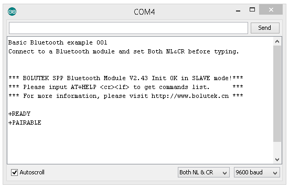Image resolution: width=289 pixels, height=189 pixels.
Task: Click the Basic Bluetooth example 001 line
Action: pos(58,42)
